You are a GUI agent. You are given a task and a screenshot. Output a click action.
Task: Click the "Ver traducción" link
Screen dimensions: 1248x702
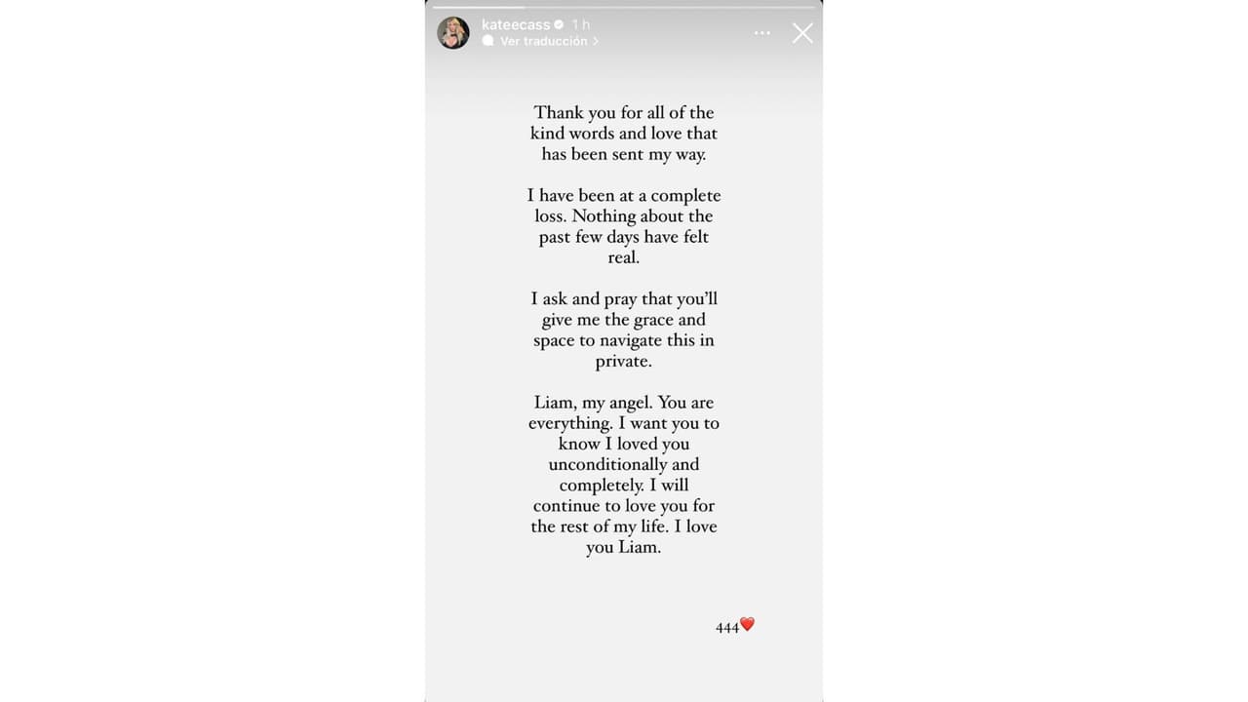(543, 42)
